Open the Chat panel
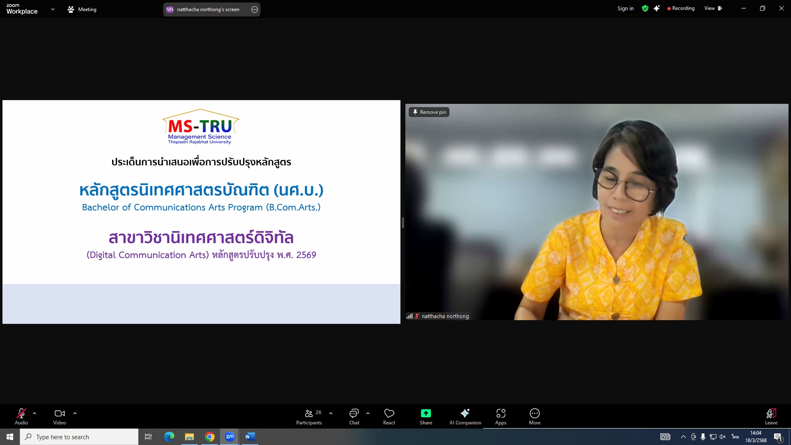Viewport: 791px width, 445px height. (x=354, y=416)
